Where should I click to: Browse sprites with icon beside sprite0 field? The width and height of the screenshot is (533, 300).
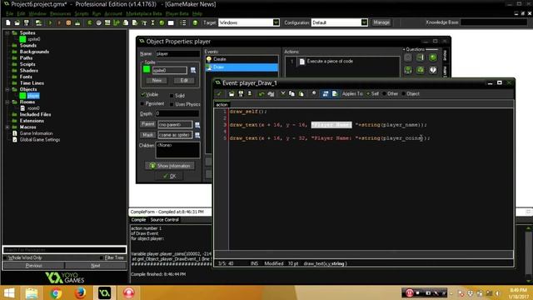(x=193, y=70)
